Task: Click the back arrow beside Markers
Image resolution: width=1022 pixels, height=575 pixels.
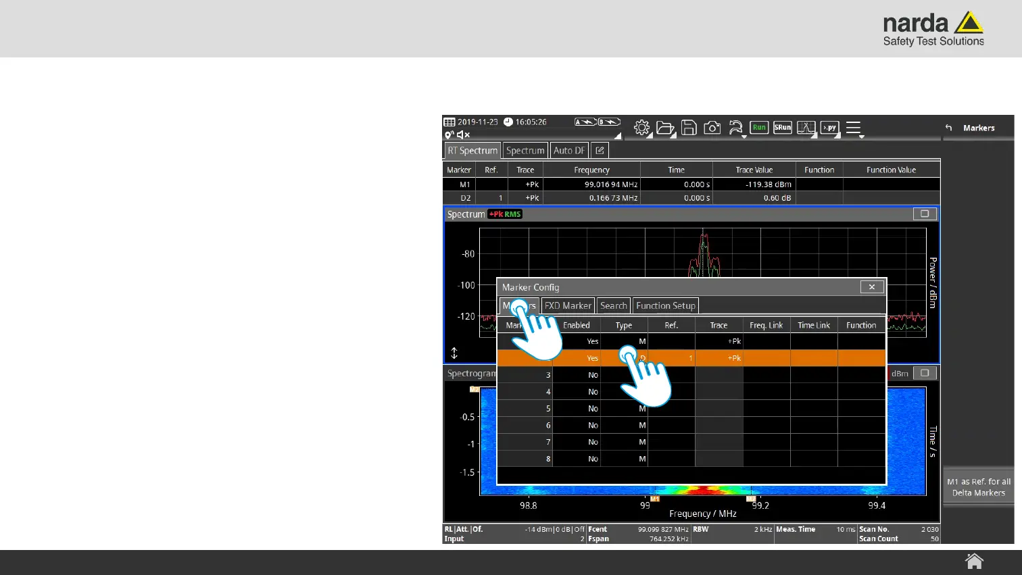Action: [949, 128]
